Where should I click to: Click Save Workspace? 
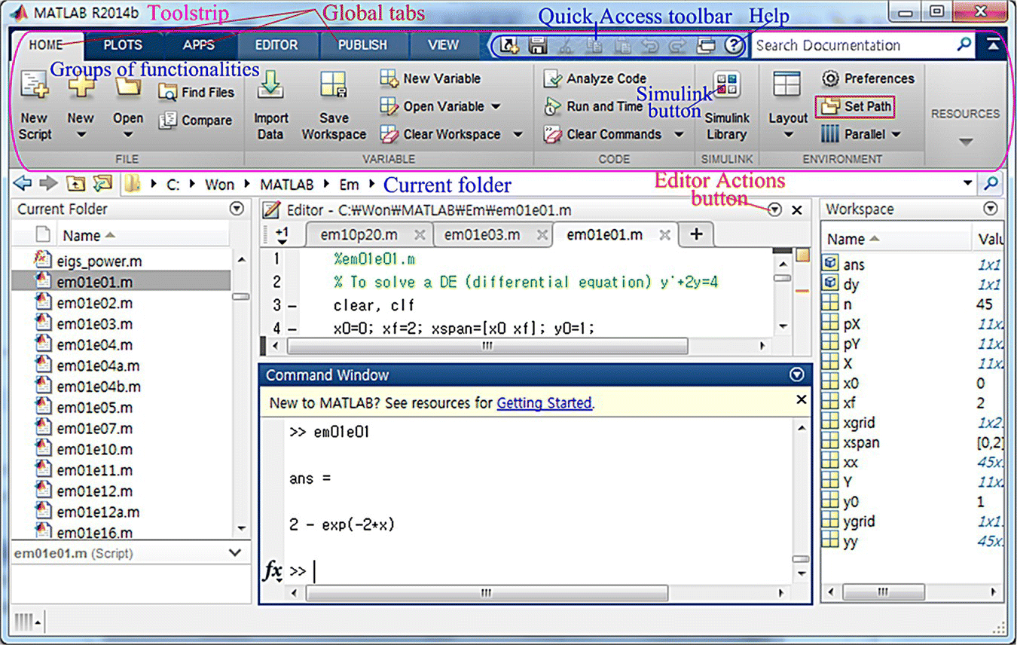tap(334, 105)
